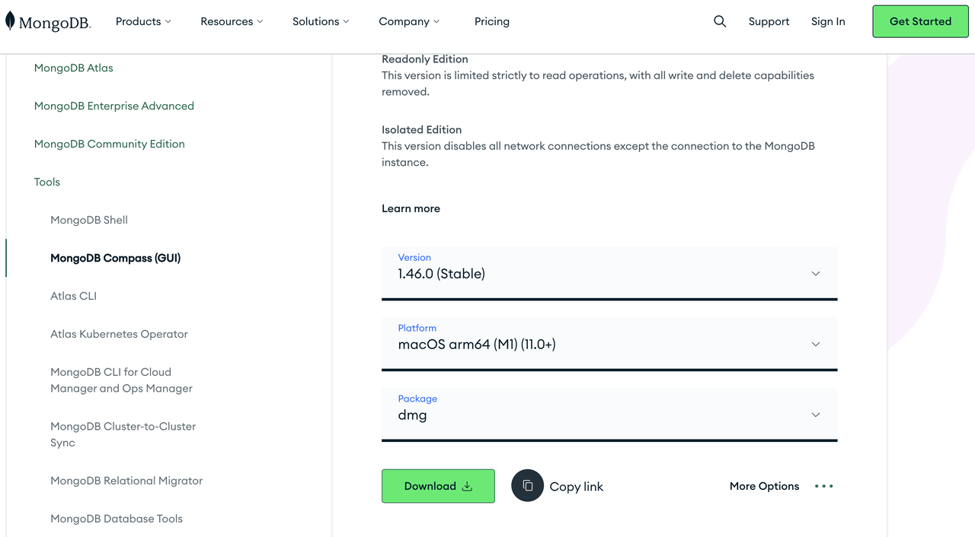The image size is (975, 537).
Task: Download MongoDB Compass
Action: click(x=438, y=486)
